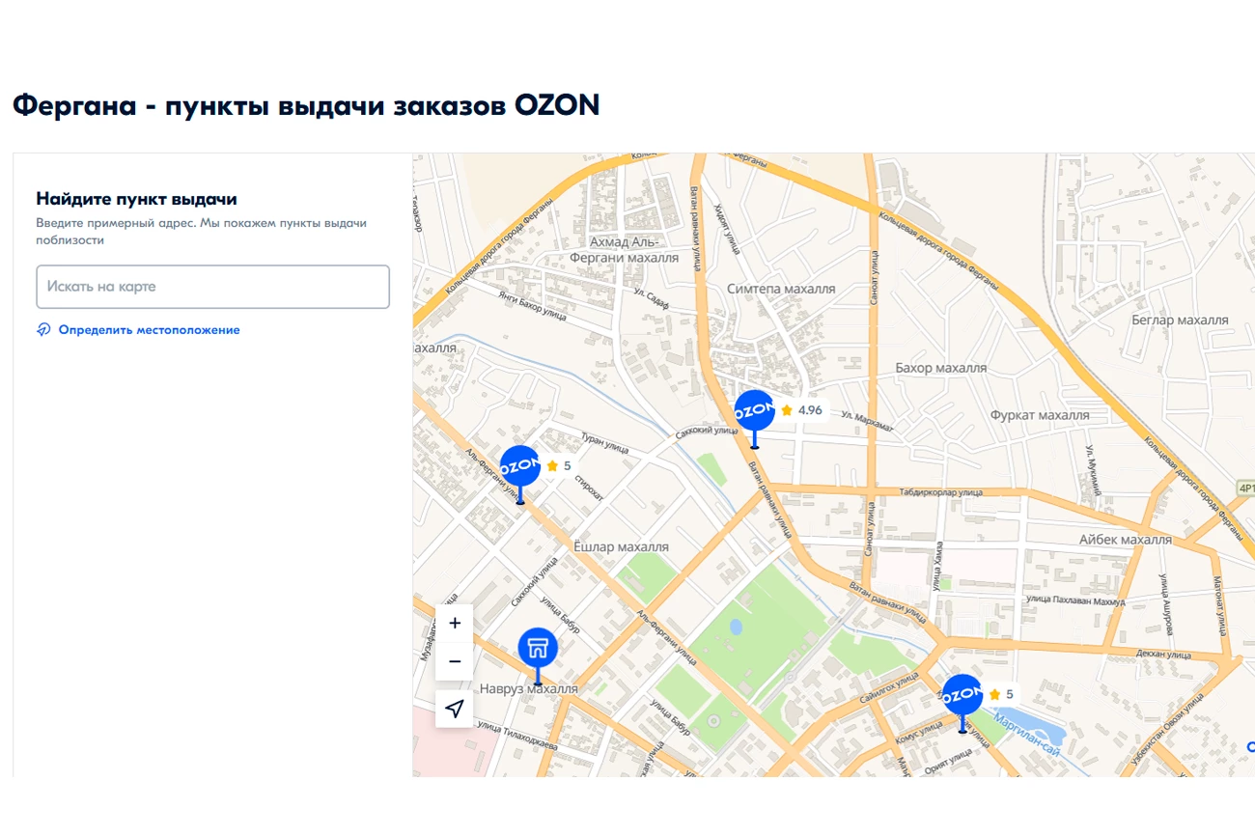1255x837 pixels.
Task: Click the map geolocation arrow button
Action: [x=455, y=709]
